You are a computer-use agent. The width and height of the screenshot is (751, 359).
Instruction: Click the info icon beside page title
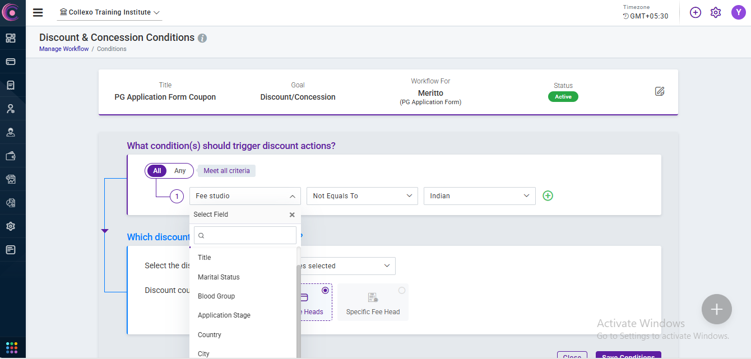point(202,38)
